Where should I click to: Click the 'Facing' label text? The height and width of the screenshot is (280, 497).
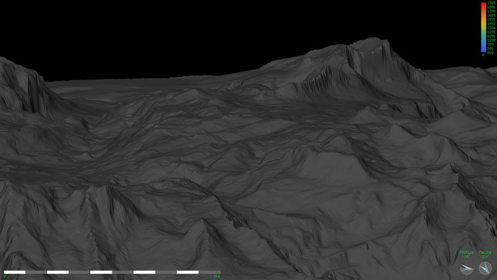(485, 253)
